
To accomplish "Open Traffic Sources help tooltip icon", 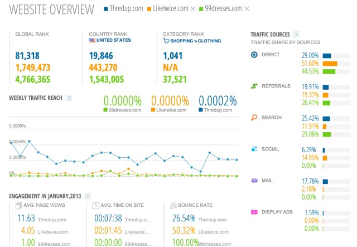I will pyautogui.click(x=296, y=35).
